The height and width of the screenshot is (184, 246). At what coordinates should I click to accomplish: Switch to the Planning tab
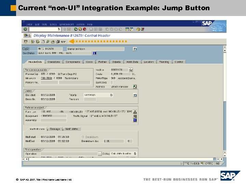164,62
